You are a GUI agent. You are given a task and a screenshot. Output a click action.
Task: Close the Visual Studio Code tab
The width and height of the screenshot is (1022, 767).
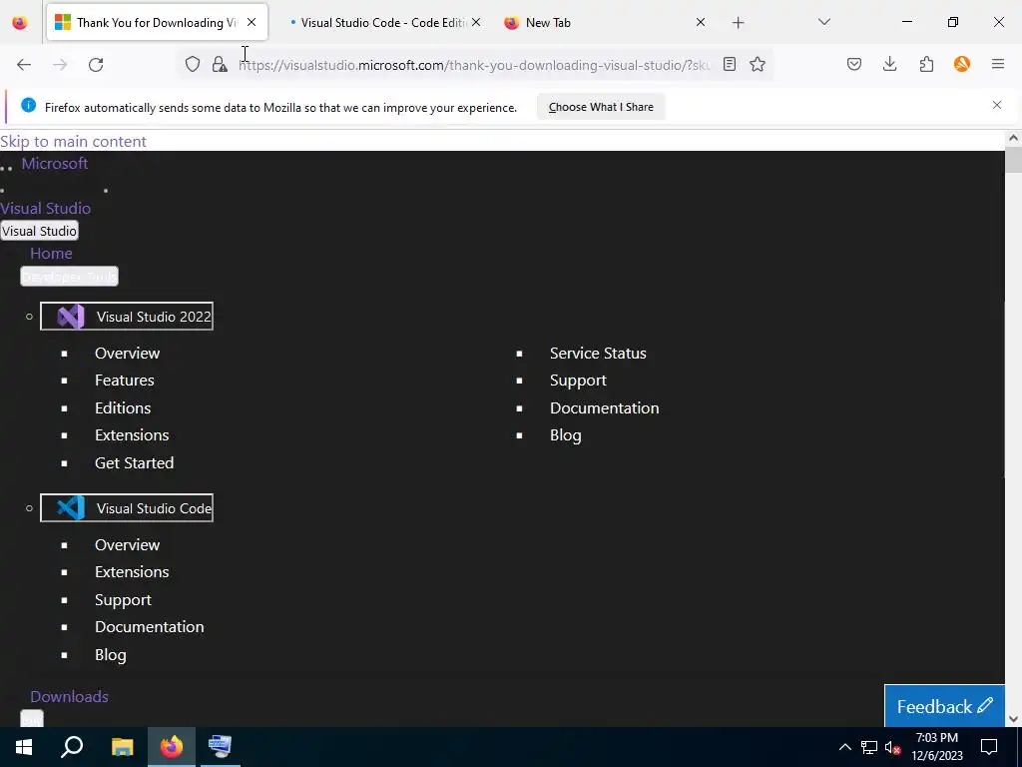tap(476, 23)
